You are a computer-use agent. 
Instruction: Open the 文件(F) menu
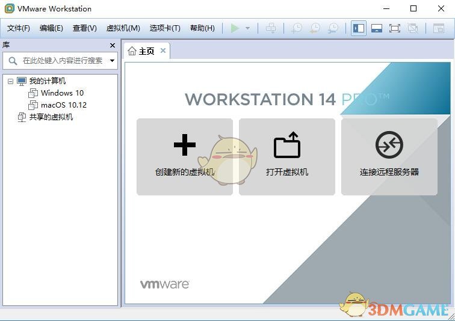pos(18,28)
